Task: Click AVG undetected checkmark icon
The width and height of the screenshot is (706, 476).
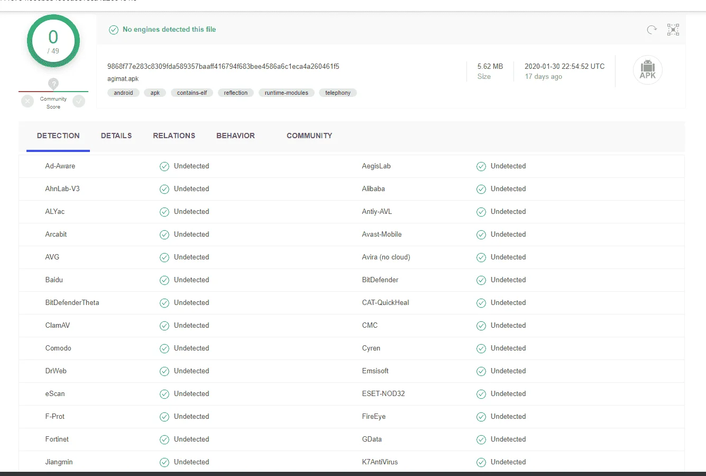Action: 164,257
